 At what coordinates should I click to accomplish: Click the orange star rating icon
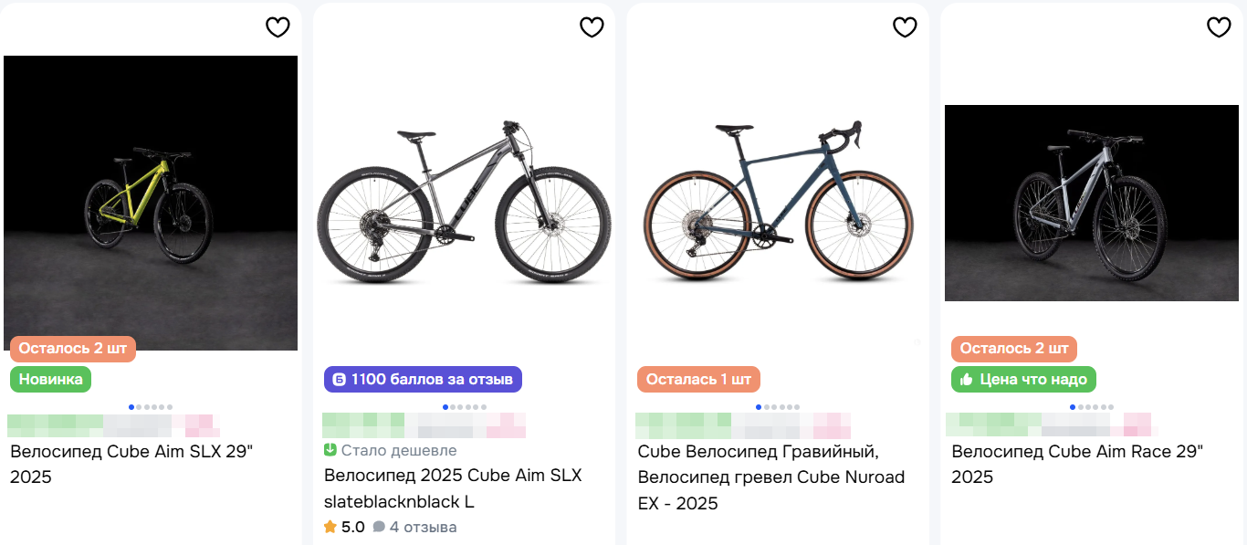click(x=330, y=527)
